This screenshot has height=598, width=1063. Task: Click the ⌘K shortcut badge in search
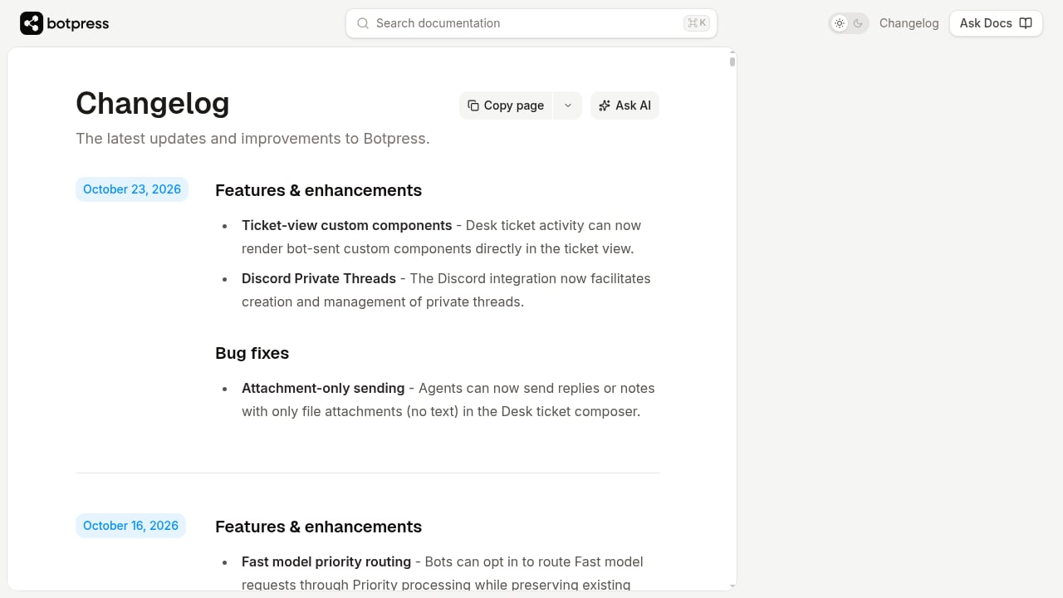click(x=697, y=23)
